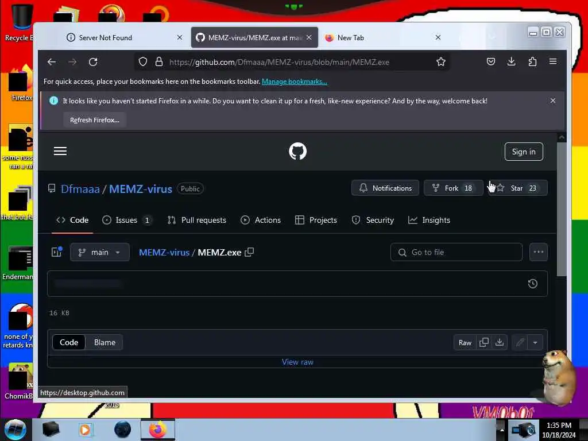This screenshot has width=588, height=441.
Task: Click the GitHub Octocat logo
Action: 298,152
